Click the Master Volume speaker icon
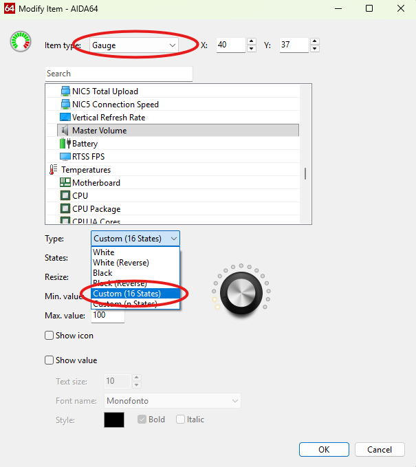The image size is (416, 467). pos(65,131)
